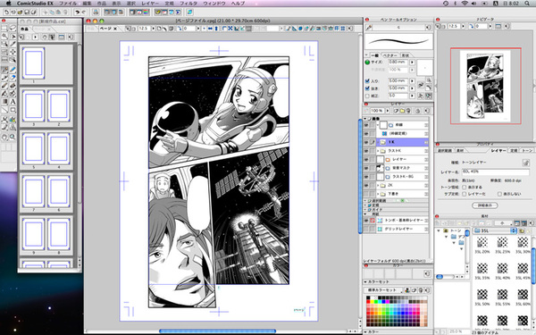This screenshot has height=335, width=536.
Task: Select the 3SL 20% tone thumbnail
Action: pyautogui.click(x=482, y=242)
